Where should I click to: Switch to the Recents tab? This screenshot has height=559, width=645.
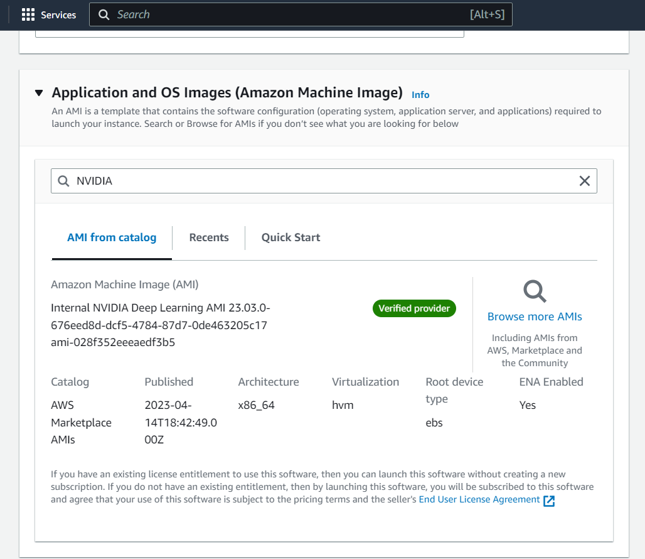(208, 237)
